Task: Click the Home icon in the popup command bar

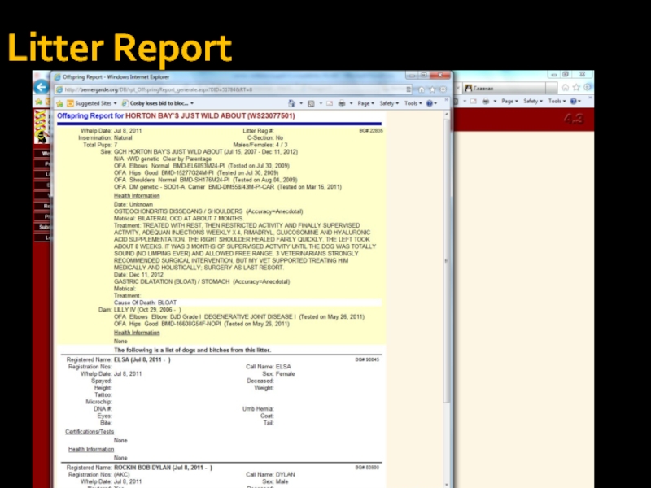Action: pos(292,103)
